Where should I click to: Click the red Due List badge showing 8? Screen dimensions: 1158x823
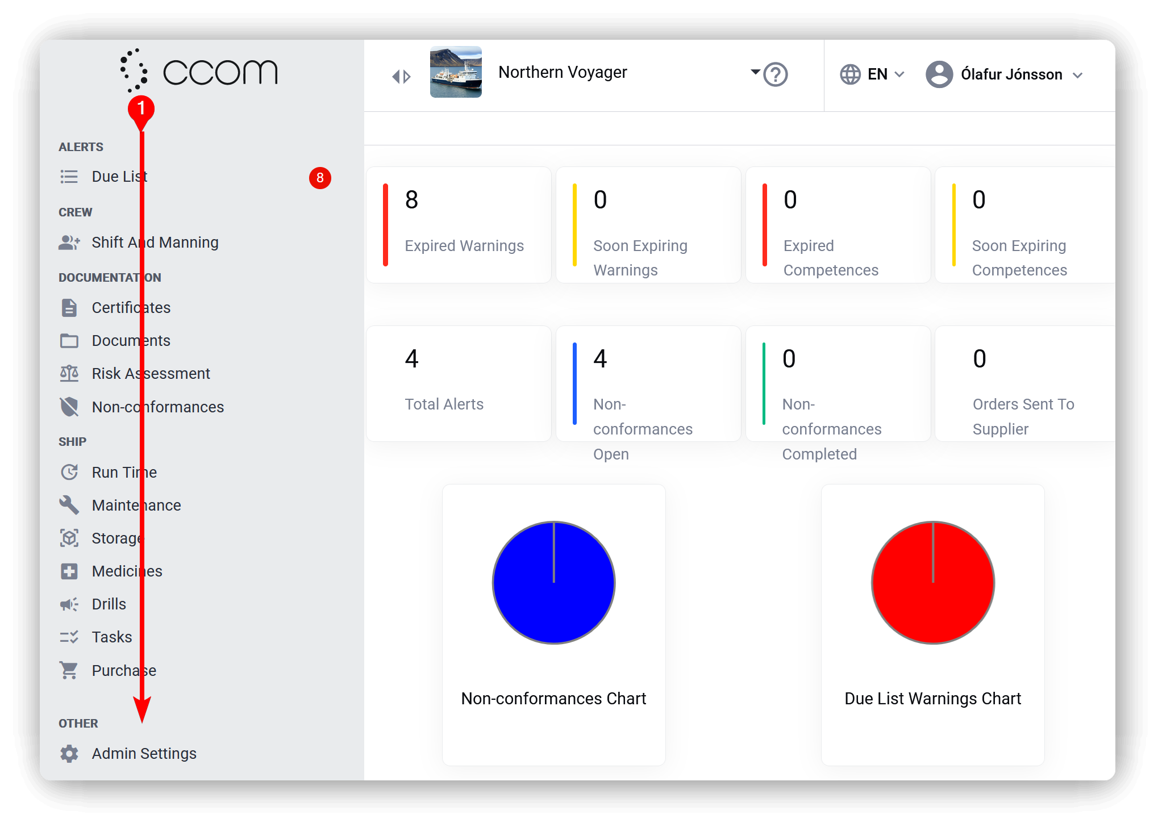click(320, 178)
